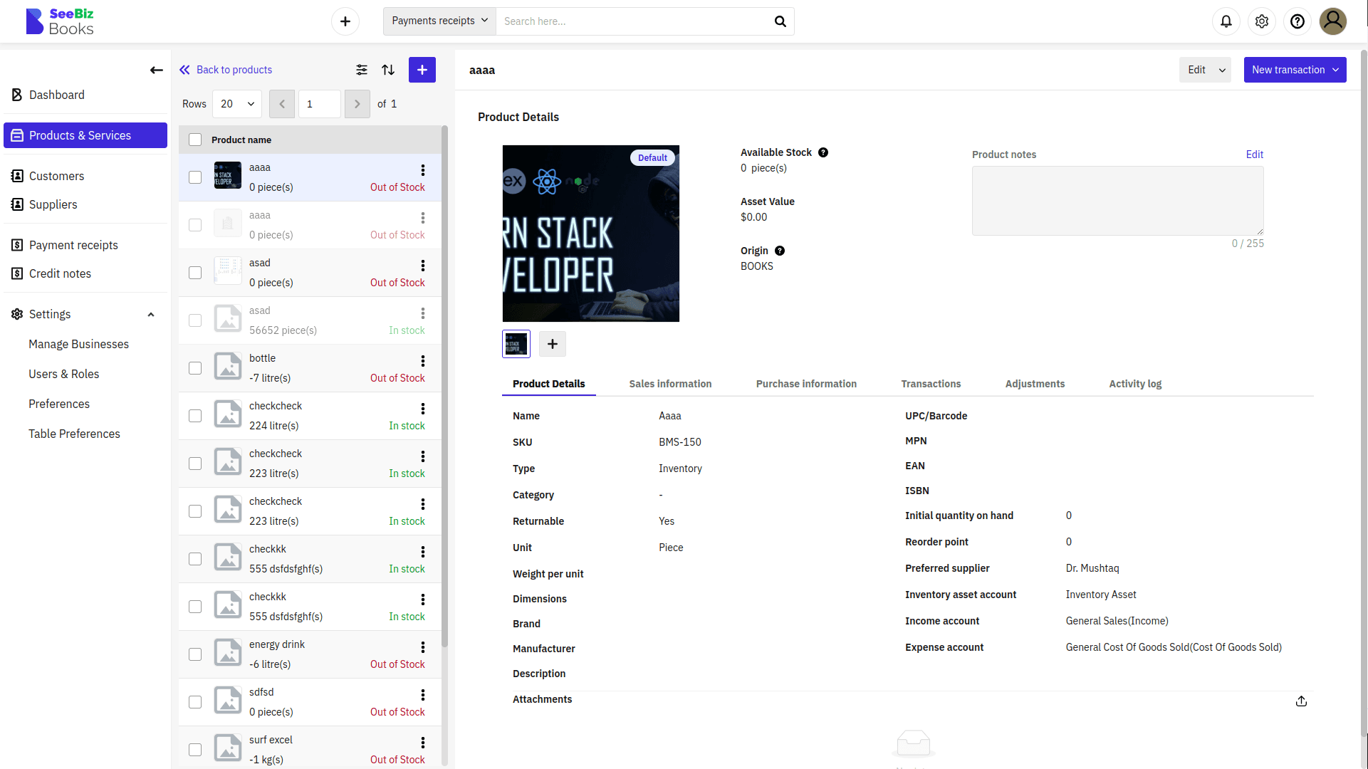
Task: Open the Payments receipts search dropdown
Action: pos(439,21)
